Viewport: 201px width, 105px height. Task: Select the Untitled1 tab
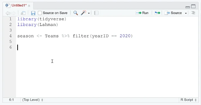point(19,5)
